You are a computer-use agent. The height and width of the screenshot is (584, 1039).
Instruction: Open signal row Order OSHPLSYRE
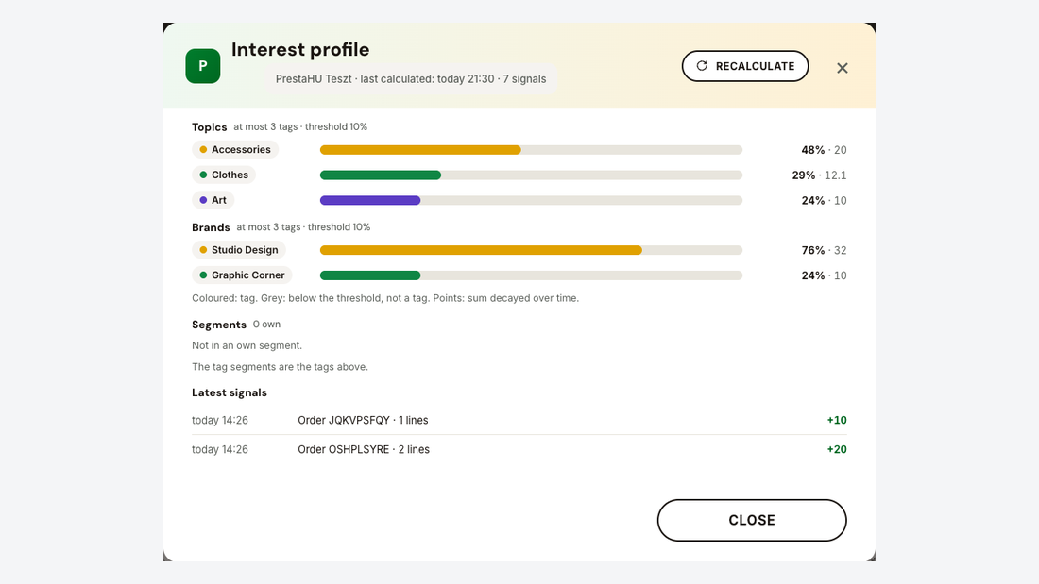click(519, 449)
